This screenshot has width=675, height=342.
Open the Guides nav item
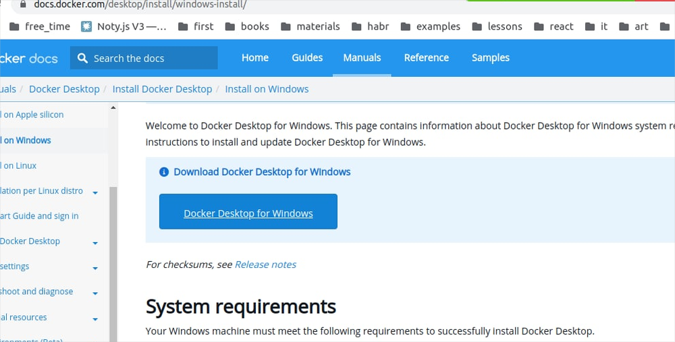(x=307, y=57)
